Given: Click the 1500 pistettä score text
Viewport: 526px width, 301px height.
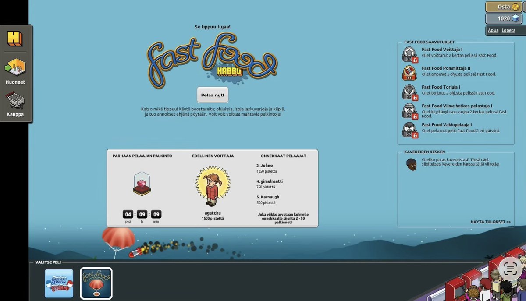Looking at the screenshot, I should (x=213, y=218).
